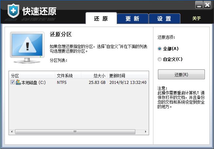Viewport: 214px width, 149px height.
Task: Click the 还原(R) button
Action: pyautogui.click(x=181, y=74)
